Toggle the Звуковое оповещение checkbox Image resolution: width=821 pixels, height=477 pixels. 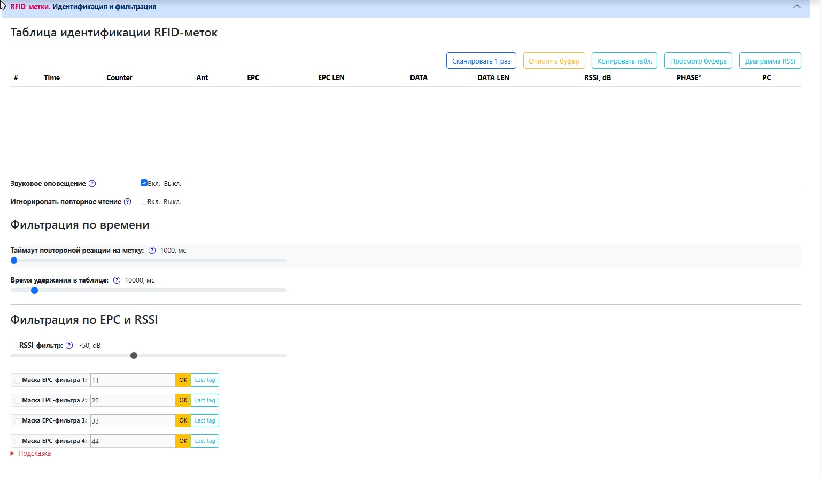point(144,183)
